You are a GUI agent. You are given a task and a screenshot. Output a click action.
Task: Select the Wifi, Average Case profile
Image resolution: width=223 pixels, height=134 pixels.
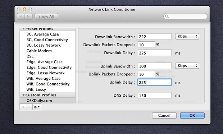(x=47, y=79)
